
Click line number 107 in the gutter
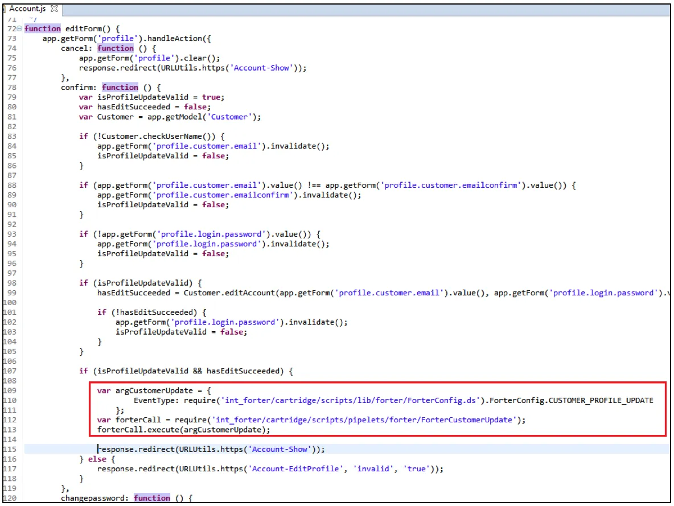click(10, 371)
